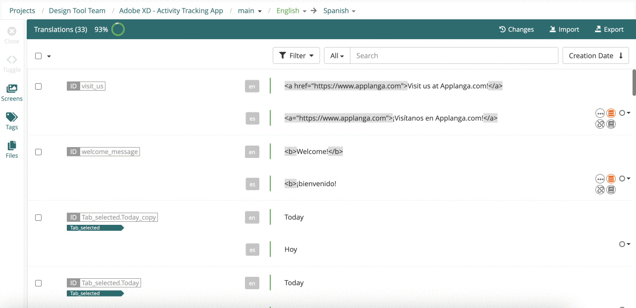Click the welcome_message ID label

(x=103, y=152)
